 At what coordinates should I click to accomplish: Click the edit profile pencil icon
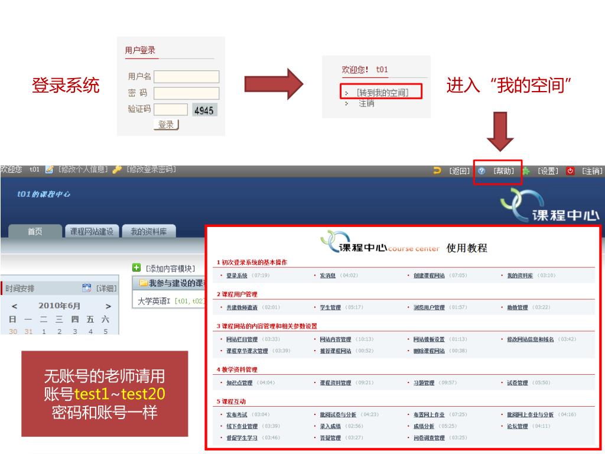pos(50,170)
